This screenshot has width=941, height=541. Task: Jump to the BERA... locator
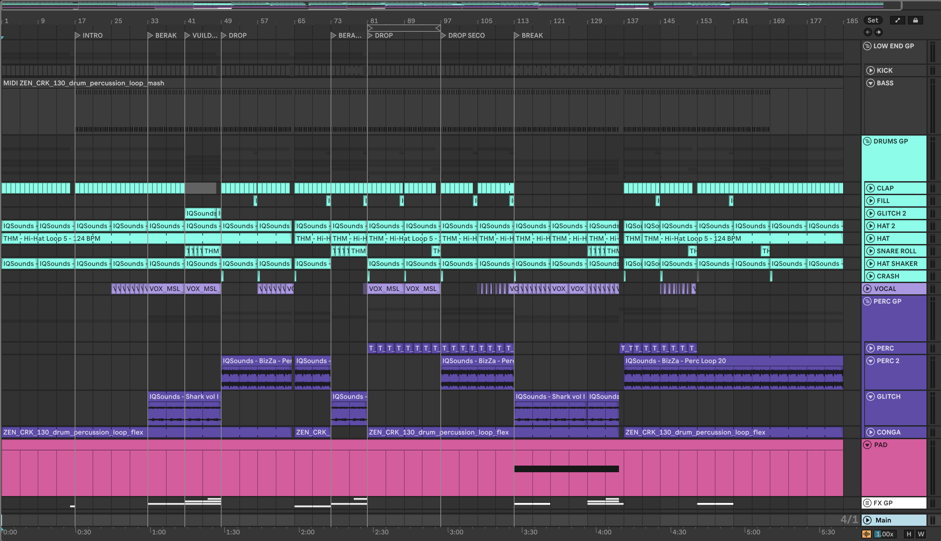346,36
